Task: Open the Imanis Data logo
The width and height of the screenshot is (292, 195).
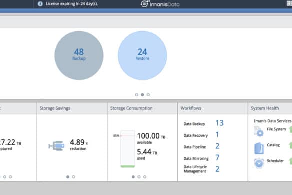Action: [x=160, y=4]
